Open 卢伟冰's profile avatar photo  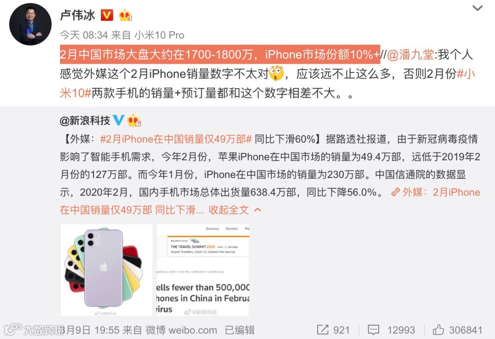pyautogui.click(x=30, y=24)
